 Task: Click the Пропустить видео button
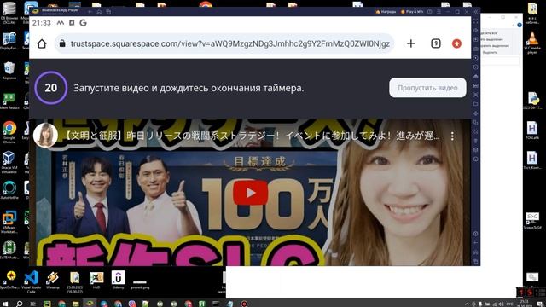[x=427, y=88]
